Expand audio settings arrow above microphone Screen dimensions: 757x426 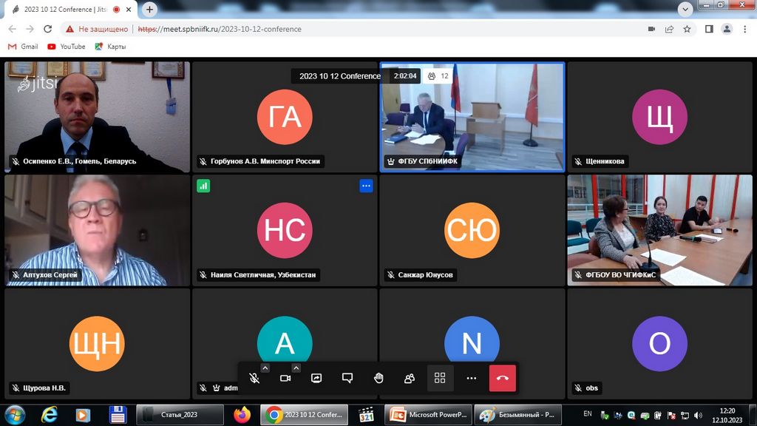[265, 368]
